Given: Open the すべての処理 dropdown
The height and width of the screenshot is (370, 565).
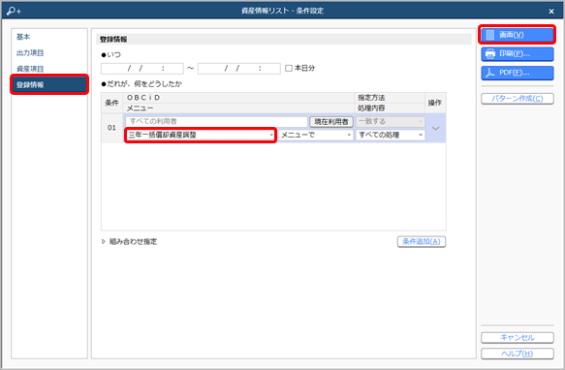Looking at the screenshot, I should point(391,135).
